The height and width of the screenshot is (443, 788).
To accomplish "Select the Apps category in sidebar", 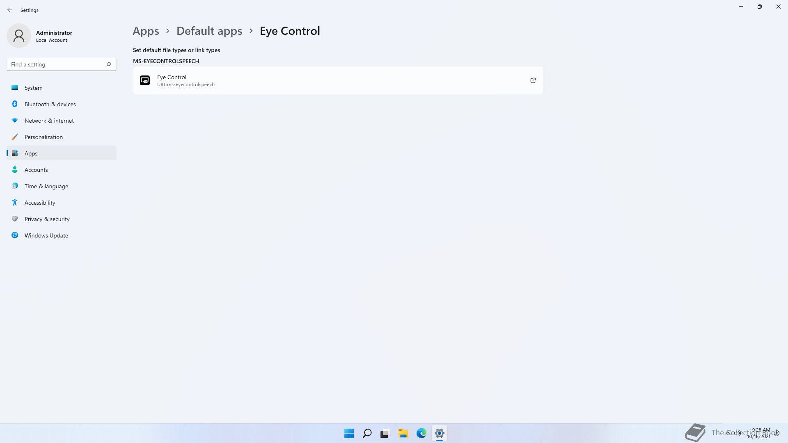I will [x=62, y=153].
